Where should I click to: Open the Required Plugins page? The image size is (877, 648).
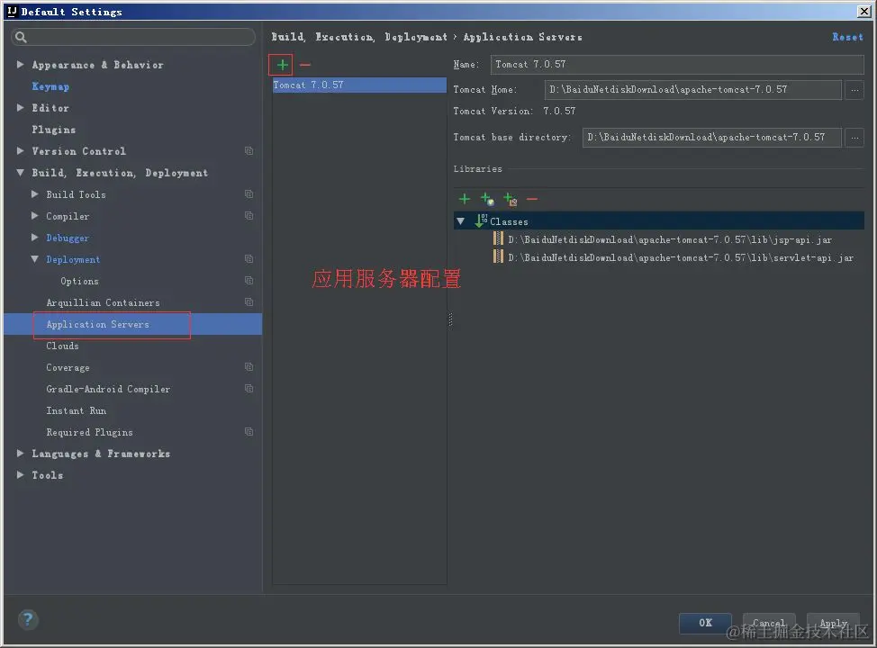pyautogui.click(x=89, y=433)
